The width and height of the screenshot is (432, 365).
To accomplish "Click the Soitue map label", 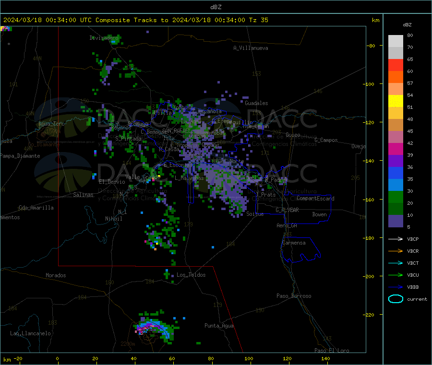I will (x=255, y=214).
